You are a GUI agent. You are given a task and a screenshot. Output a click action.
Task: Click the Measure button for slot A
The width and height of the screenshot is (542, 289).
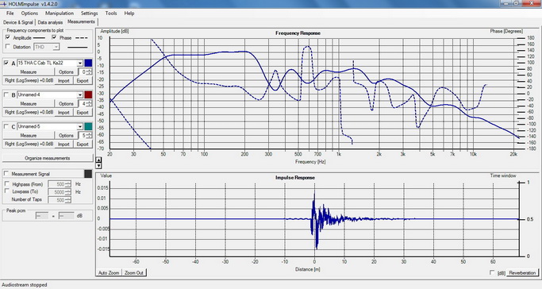pos(29,72)
